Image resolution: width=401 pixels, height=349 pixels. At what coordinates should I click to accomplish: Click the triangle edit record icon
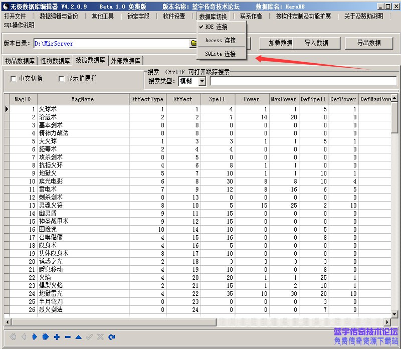click(79, 337)
